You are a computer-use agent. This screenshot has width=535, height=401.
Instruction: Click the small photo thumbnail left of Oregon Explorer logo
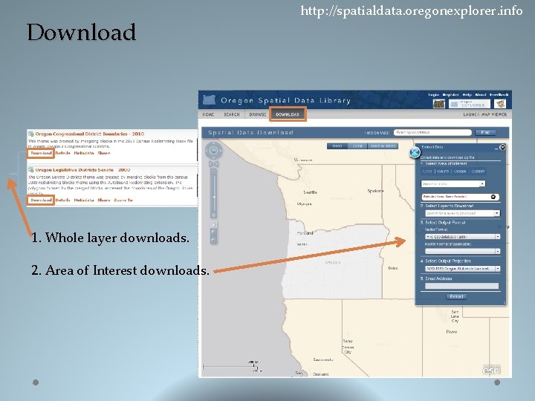439,104
